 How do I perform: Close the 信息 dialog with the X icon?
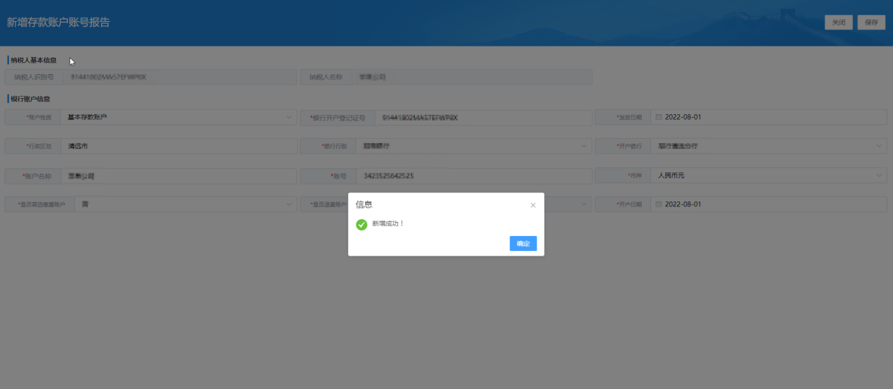click(533, 205)
